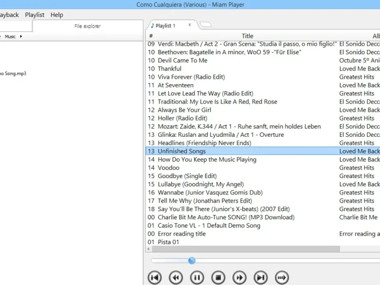This screenshot has width=380, height=285.
Task: Open the Music folder breadcrumb
Action: tap(10, 37)
